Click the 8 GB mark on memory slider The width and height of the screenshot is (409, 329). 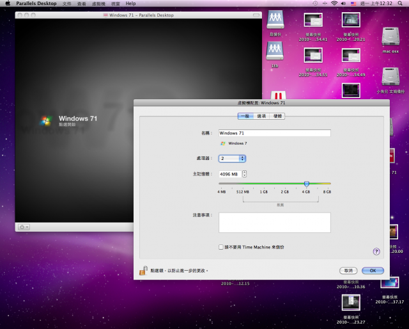click(327, 192)
